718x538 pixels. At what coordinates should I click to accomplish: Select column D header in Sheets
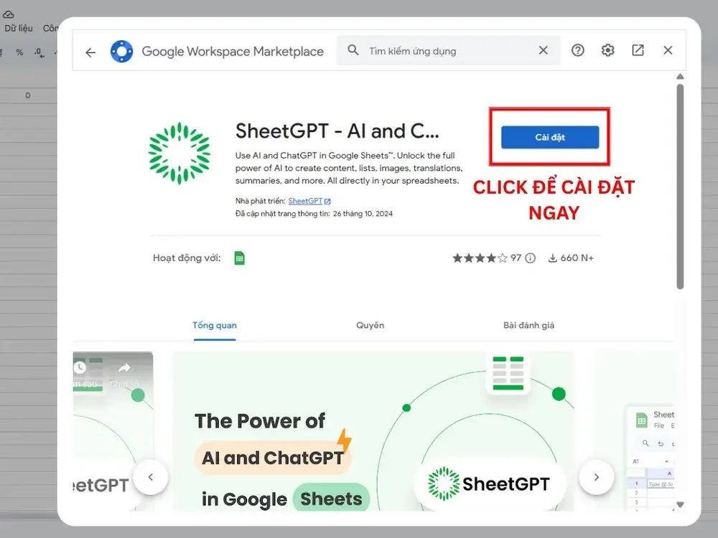tap(28, 95)
